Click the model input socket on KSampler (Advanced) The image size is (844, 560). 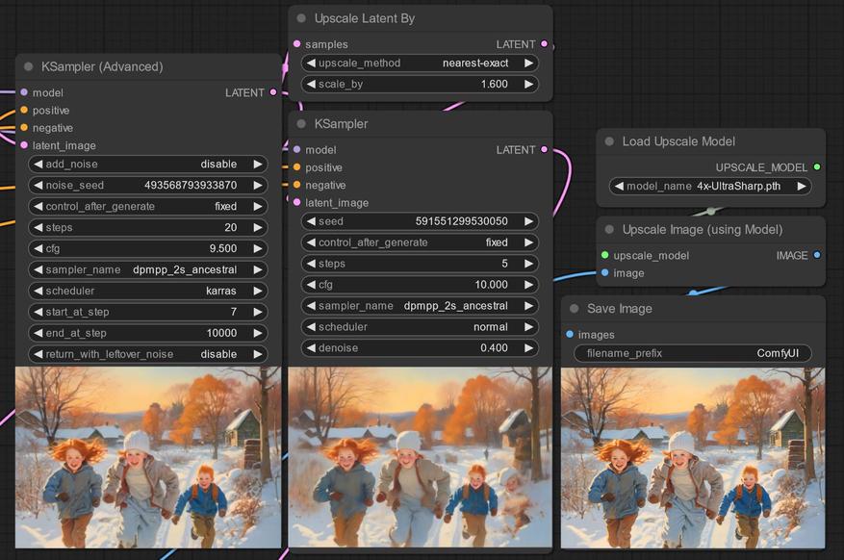pyautogui.click(x=24, y=92)
